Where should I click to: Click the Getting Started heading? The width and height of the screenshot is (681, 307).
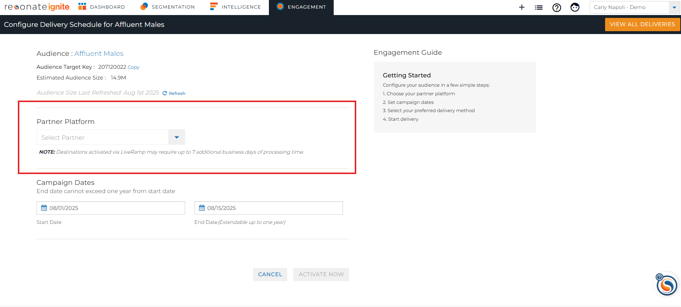pyautogui.click(x=407, y=75)
